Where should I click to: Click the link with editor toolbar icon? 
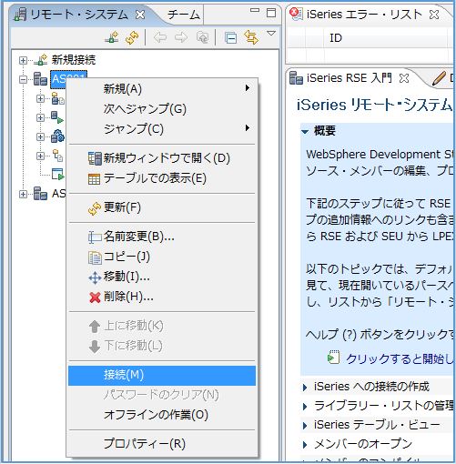pos(251,38)
